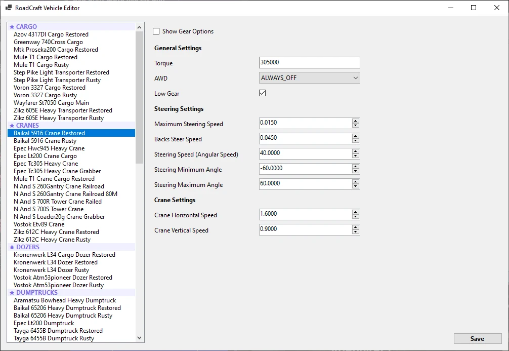Decrease Steering Minimum Angle with down arrow

pos(356,172)
